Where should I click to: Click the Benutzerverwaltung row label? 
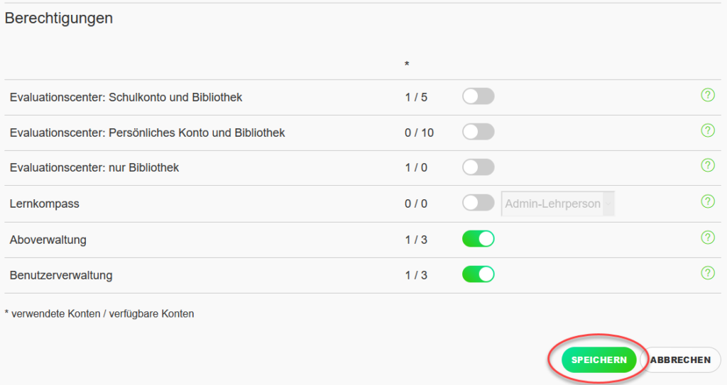tap(61, 275)
